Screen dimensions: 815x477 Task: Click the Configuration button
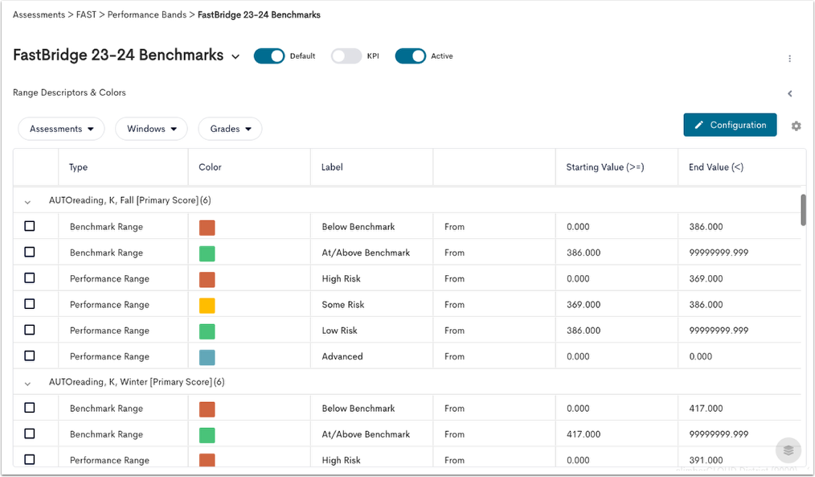pyautogui.click(x=730, y=125)
